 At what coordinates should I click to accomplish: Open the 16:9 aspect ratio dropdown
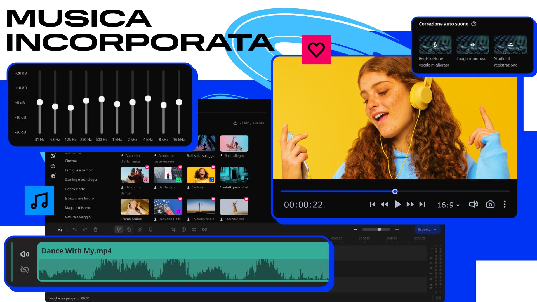(448, 205)
